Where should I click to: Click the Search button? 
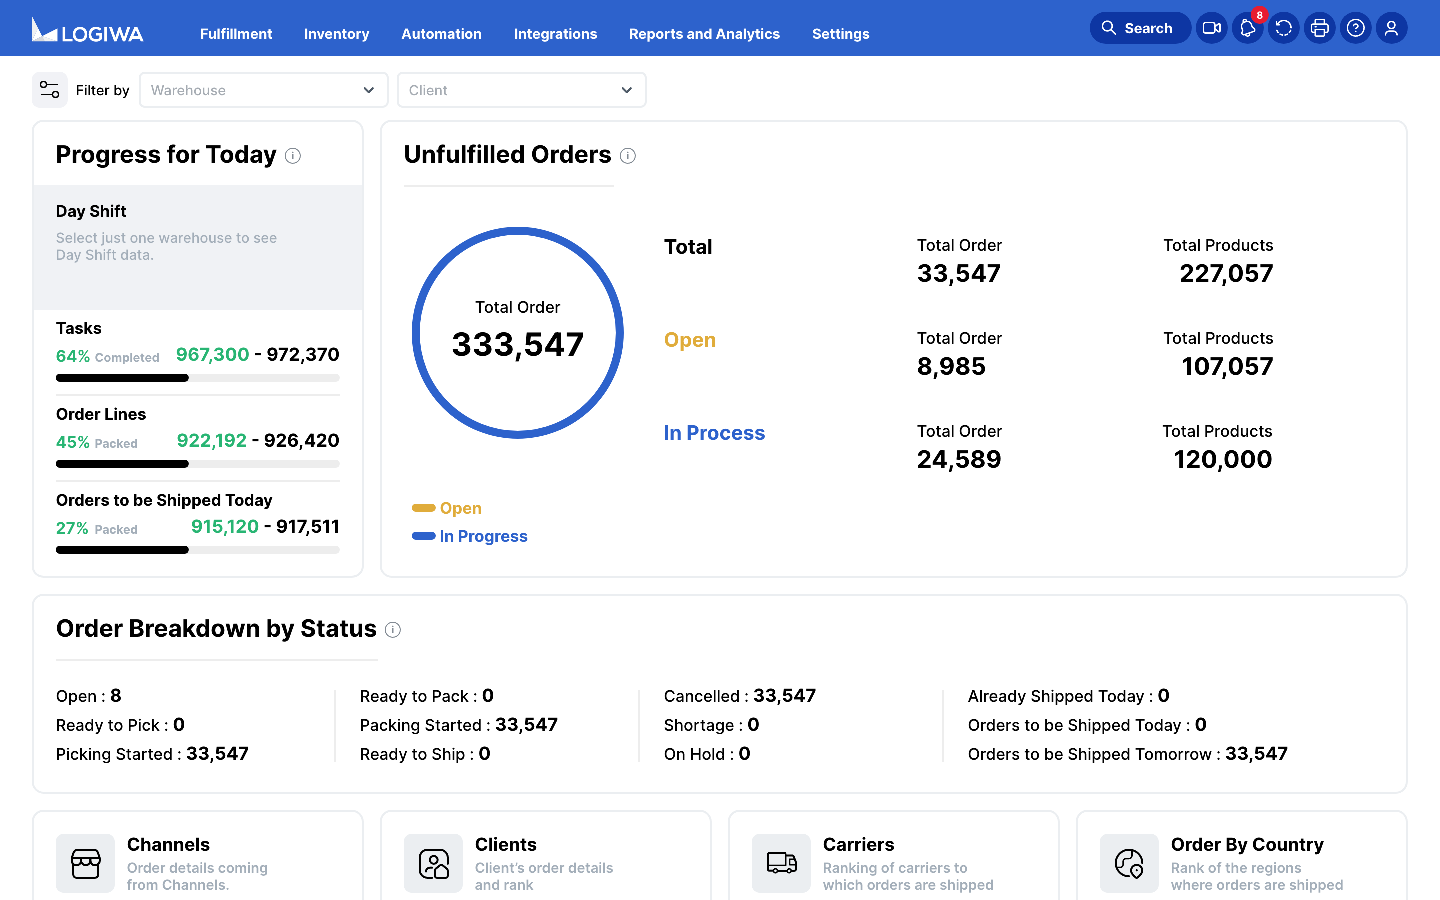point(1138,28)
